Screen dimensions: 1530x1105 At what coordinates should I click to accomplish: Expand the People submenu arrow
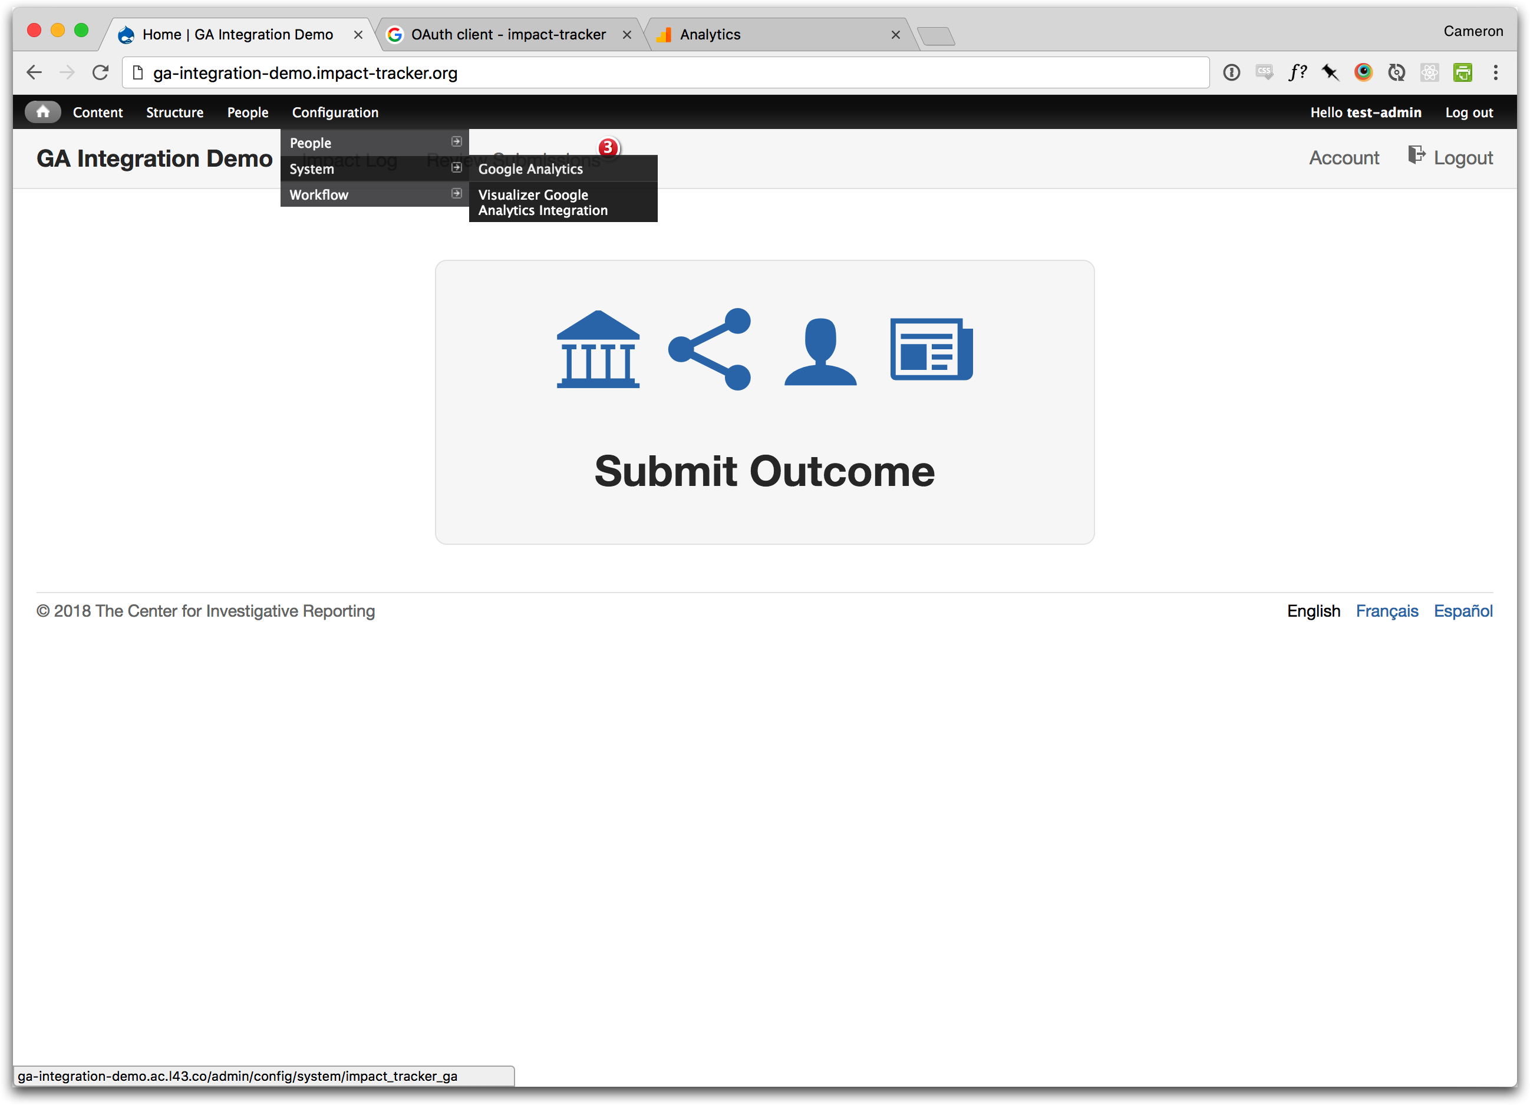pos(457,141)
